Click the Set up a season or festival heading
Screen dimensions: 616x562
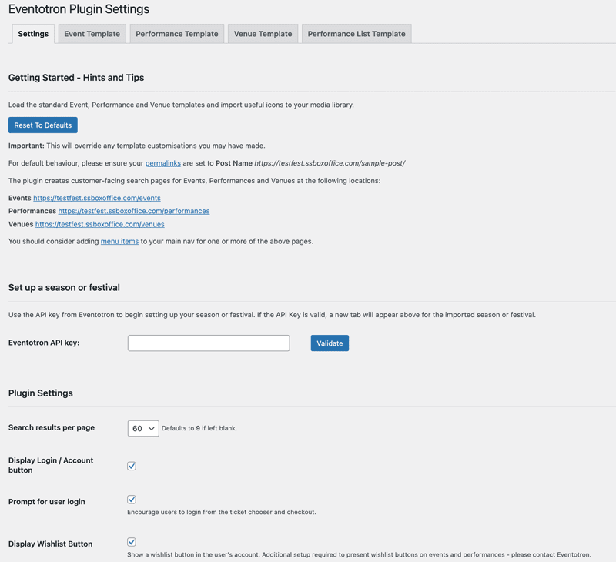coord(64,287)
